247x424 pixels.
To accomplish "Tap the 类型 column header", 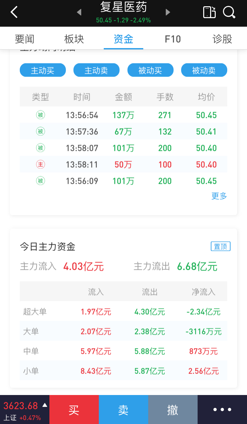I will click(41, 97).
